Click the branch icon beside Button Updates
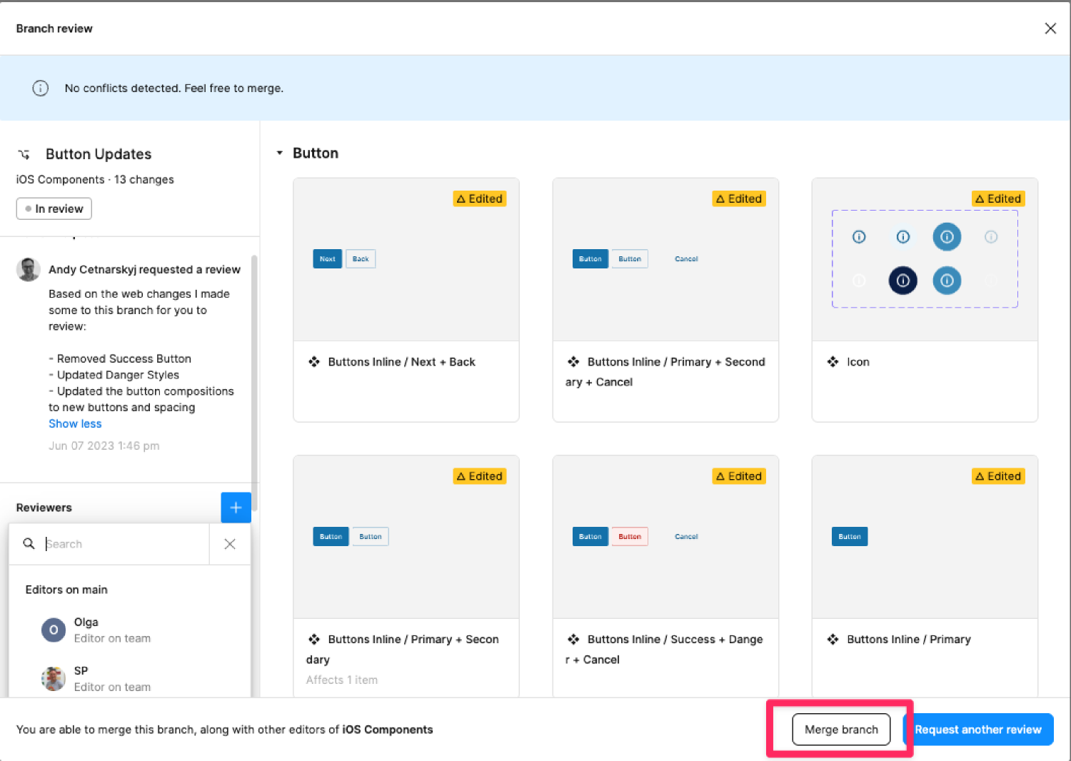This screenshot has height=761, width=1071. point(24,155)
